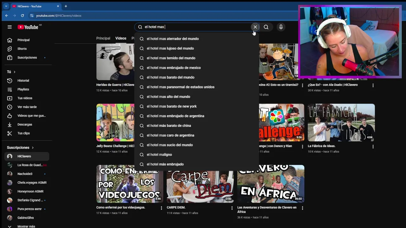This screenshot has width=406, height=228.
Task: Open La Fábrica de Ideas thumbnail
Action: coord(341,122)
